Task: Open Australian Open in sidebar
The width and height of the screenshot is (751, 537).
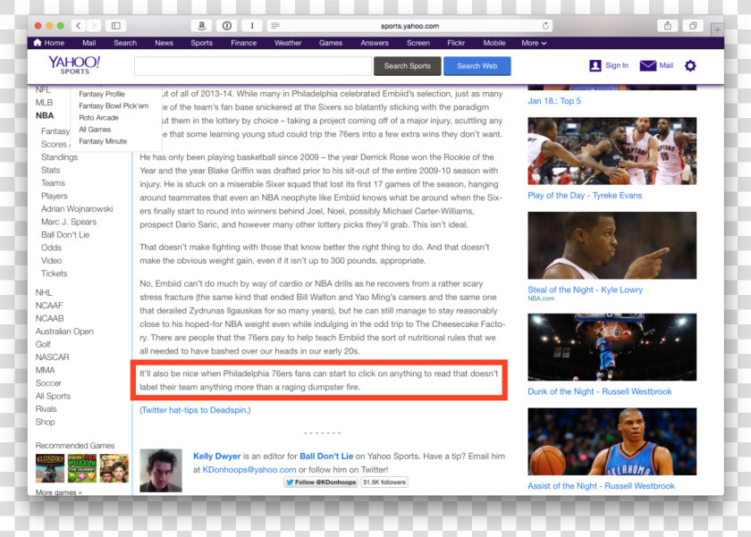Action: click(64, 331)
